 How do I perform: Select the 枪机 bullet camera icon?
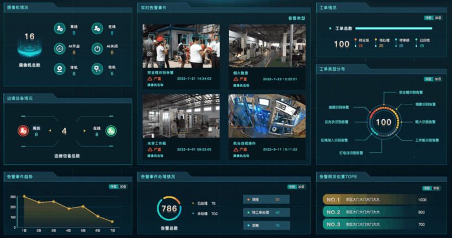97,69
